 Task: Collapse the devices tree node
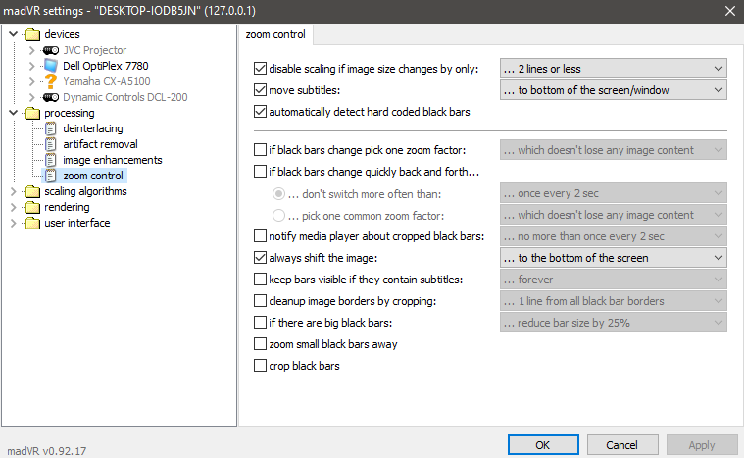coord(14,34)
